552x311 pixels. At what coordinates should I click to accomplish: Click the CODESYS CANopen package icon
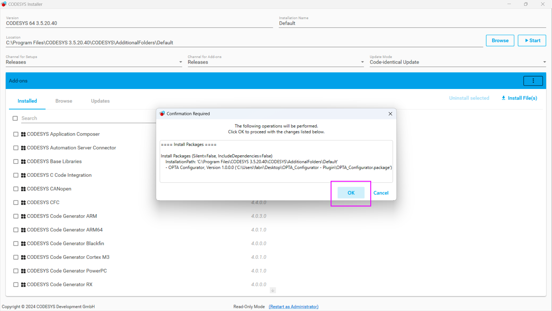(x=23, y=189)
